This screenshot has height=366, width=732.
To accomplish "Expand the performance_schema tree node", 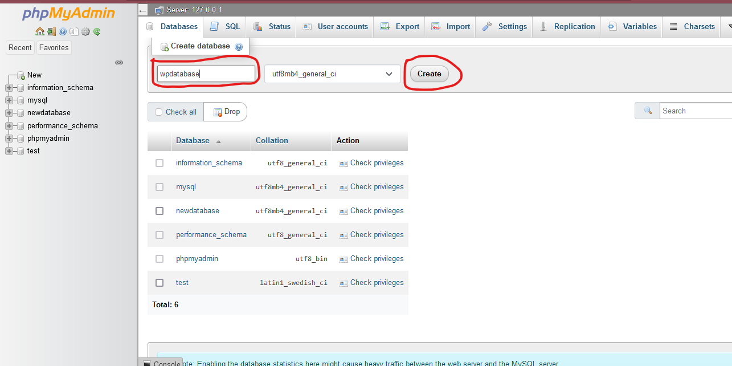I will (9, 126).
